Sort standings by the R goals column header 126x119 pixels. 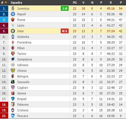click(x=111, y=3)
